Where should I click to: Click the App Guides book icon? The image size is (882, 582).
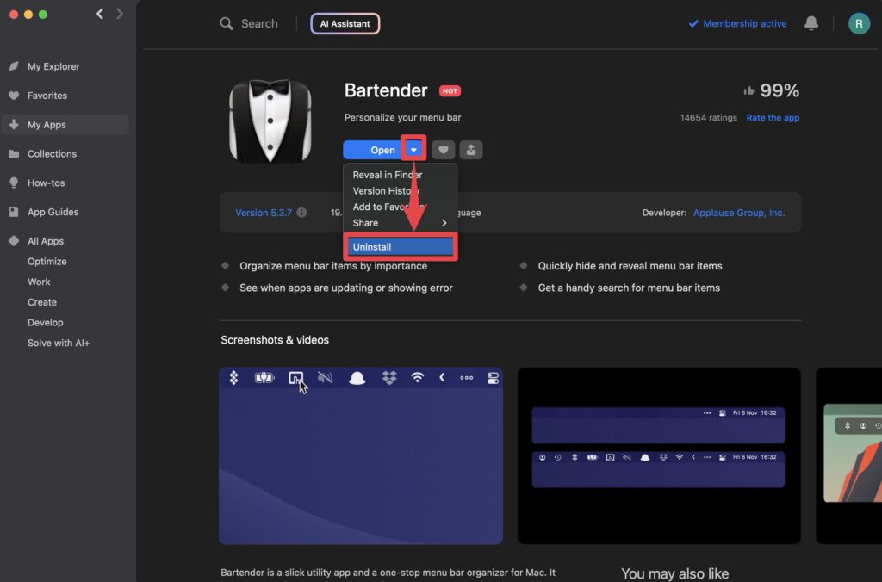click(14, 212)
